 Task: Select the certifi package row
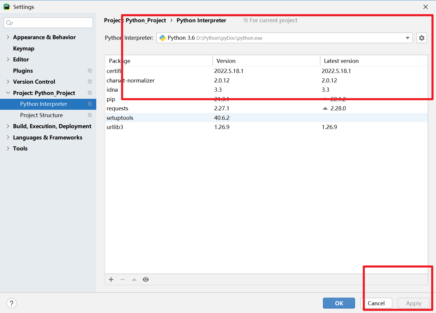(x=266, y=71)
